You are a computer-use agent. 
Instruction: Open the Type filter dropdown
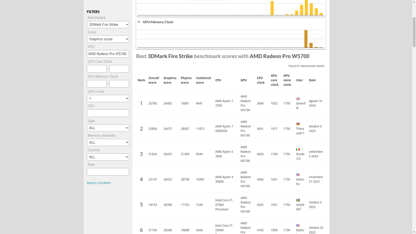(108, 128)
